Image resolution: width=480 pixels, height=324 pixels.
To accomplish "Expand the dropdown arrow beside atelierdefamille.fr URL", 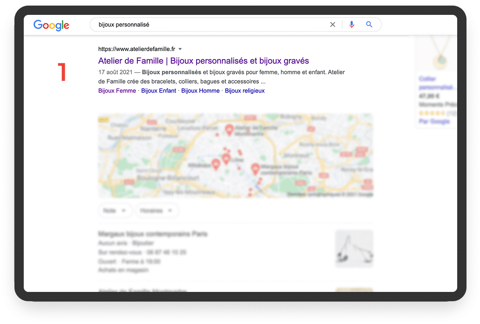I will [180, 49].
